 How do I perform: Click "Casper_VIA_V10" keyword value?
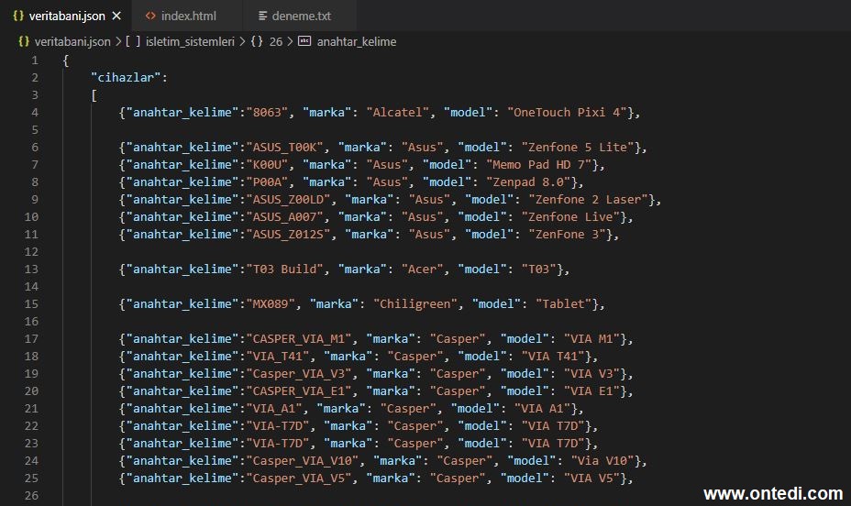tap(303, 460)
